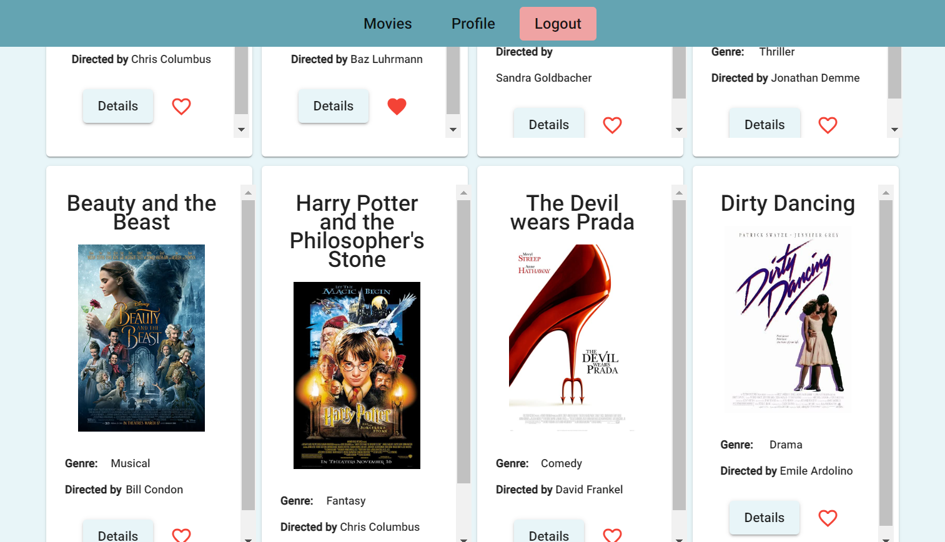
Task: Click scroll-down arrow on top Chris Columbus card
Action: pyautogui.click(x=241, y=130)
